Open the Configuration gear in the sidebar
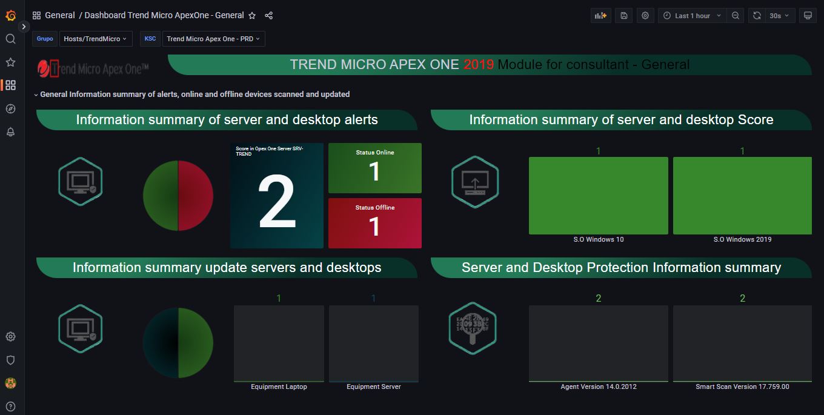 tap(10, 337)
